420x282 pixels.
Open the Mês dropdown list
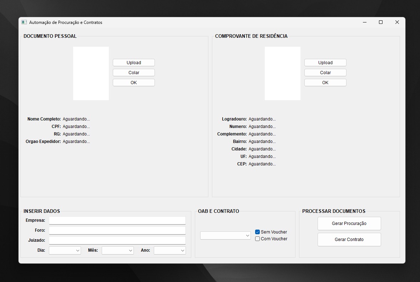coord(118,251)
